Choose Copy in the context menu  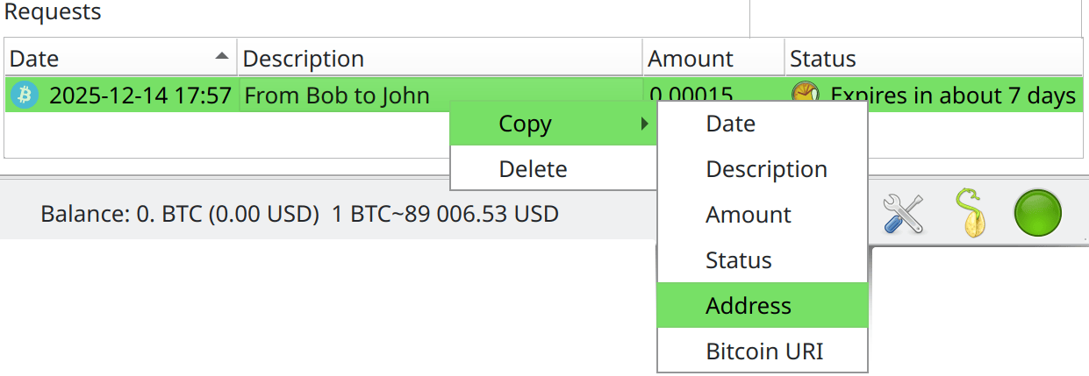[x=525, y=124]
